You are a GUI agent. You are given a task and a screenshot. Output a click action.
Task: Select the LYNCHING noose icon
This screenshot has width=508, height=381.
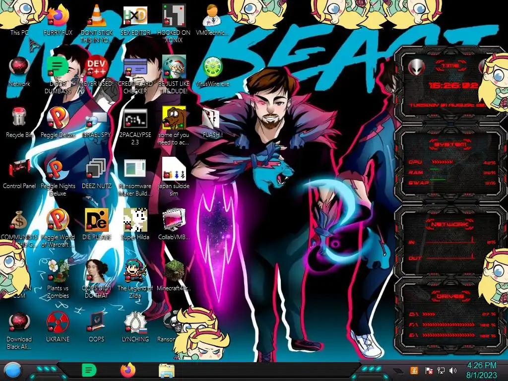pos(135,326)
